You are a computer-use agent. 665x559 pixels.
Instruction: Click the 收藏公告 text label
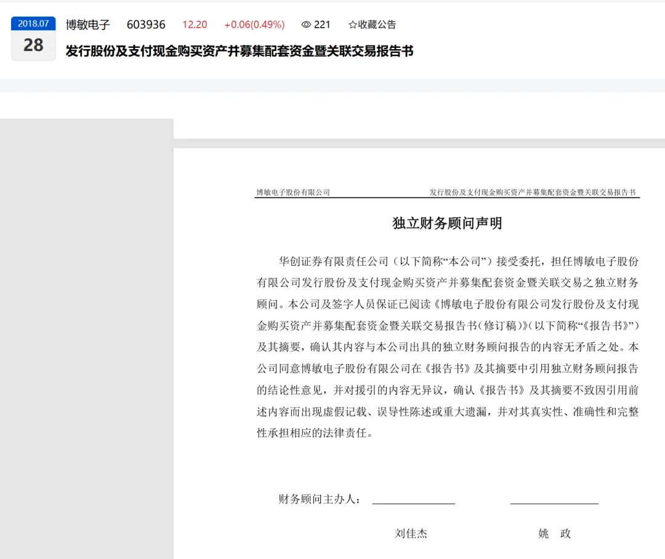pyautogui.click(x=377, y=25)
